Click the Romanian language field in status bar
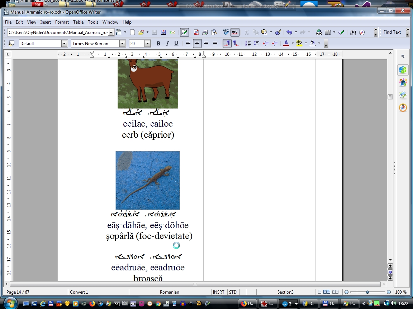Screen dimensions: 413x309 click(x=169, y=292)
